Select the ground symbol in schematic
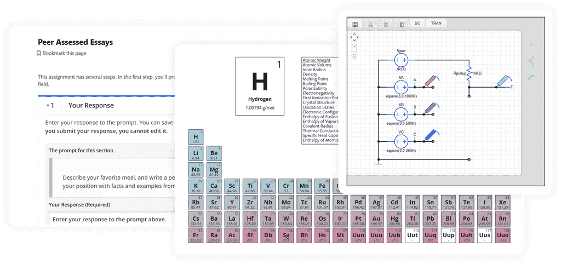The height and width of the screenshot is (264, 561). [x=379, y=163]
